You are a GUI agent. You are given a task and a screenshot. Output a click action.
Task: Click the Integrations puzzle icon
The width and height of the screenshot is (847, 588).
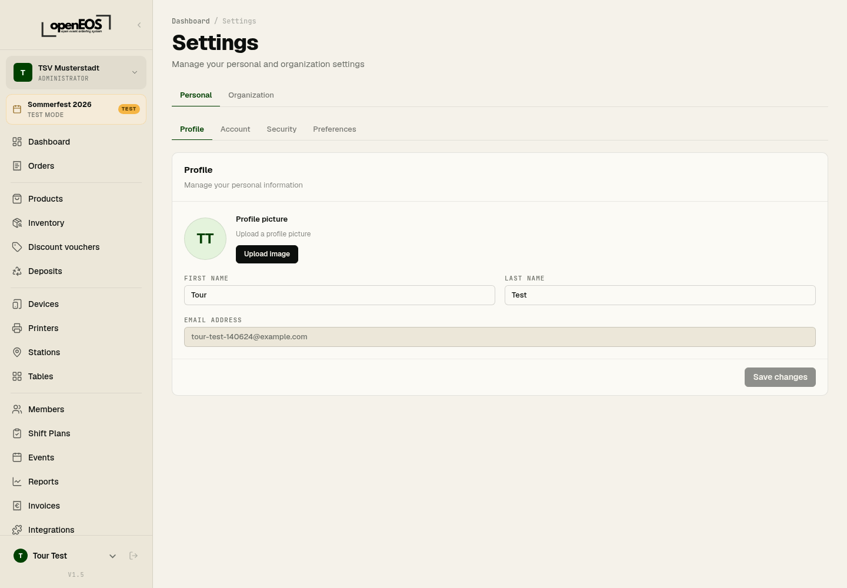click(17, 530)
